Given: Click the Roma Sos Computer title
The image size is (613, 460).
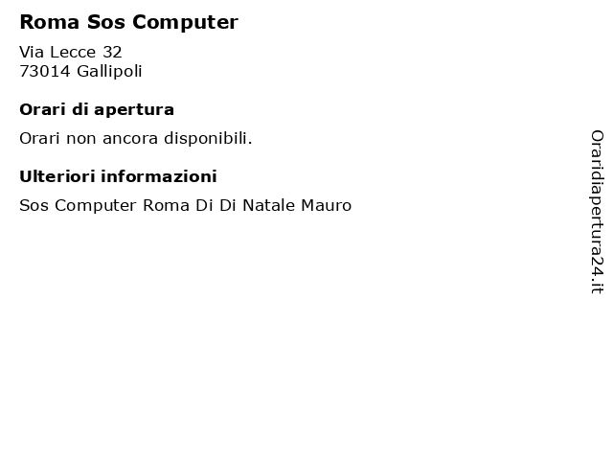Looking at the screenshot, I should click(128, 22).
